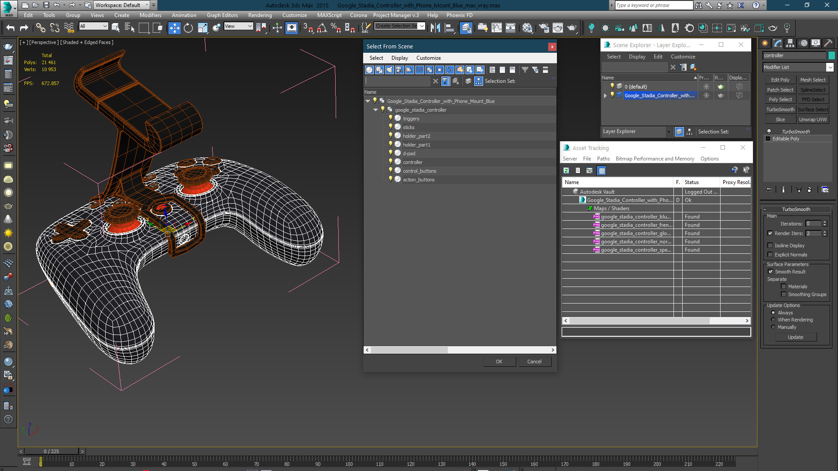Enable Separate by Materials checkbox
The height and width of the screenshot is (471, 838).
pos(783,287)
